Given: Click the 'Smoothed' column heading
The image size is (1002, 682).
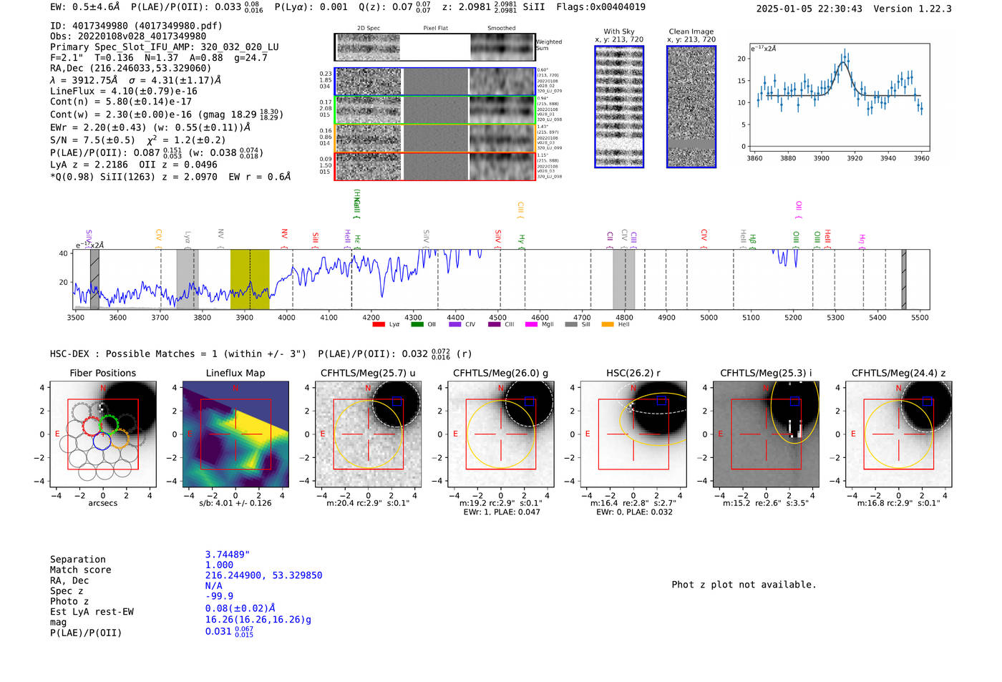Looking at the screenshot, I should (x=501, y=29).
